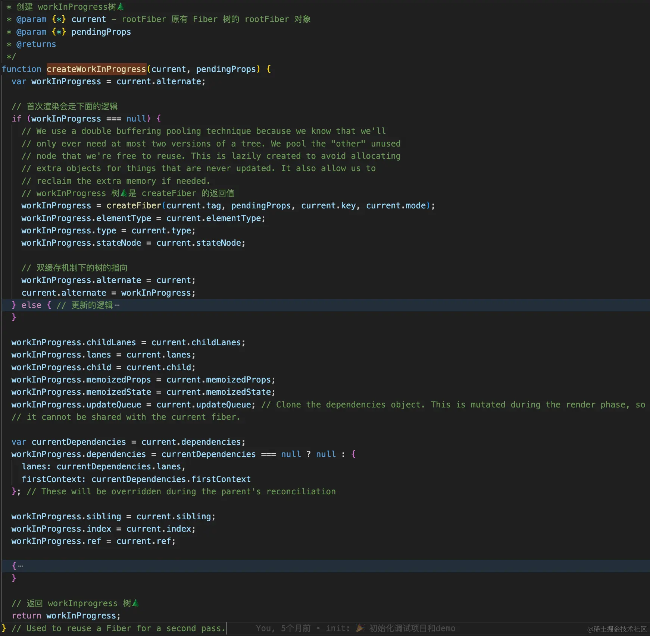Click the 'function' keyword in the declaration
The image size is (650, 636).
coord(22,69)
